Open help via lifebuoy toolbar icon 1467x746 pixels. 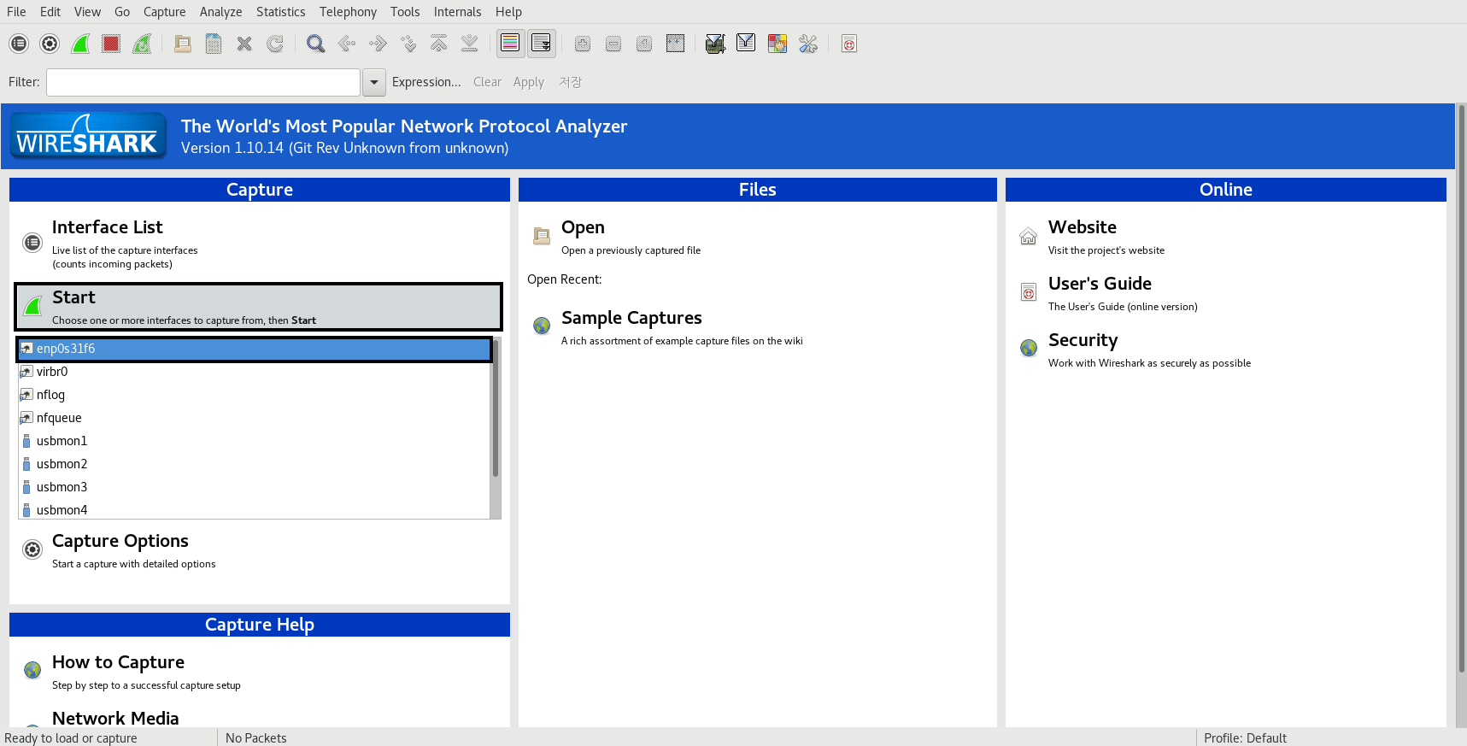(x=849, y=44)
